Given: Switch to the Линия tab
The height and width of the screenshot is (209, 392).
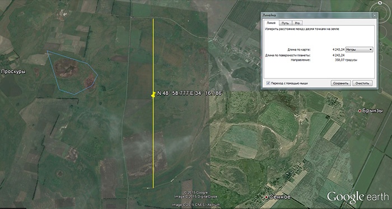Looking at the screenshot, I should (x=271, y=23).
